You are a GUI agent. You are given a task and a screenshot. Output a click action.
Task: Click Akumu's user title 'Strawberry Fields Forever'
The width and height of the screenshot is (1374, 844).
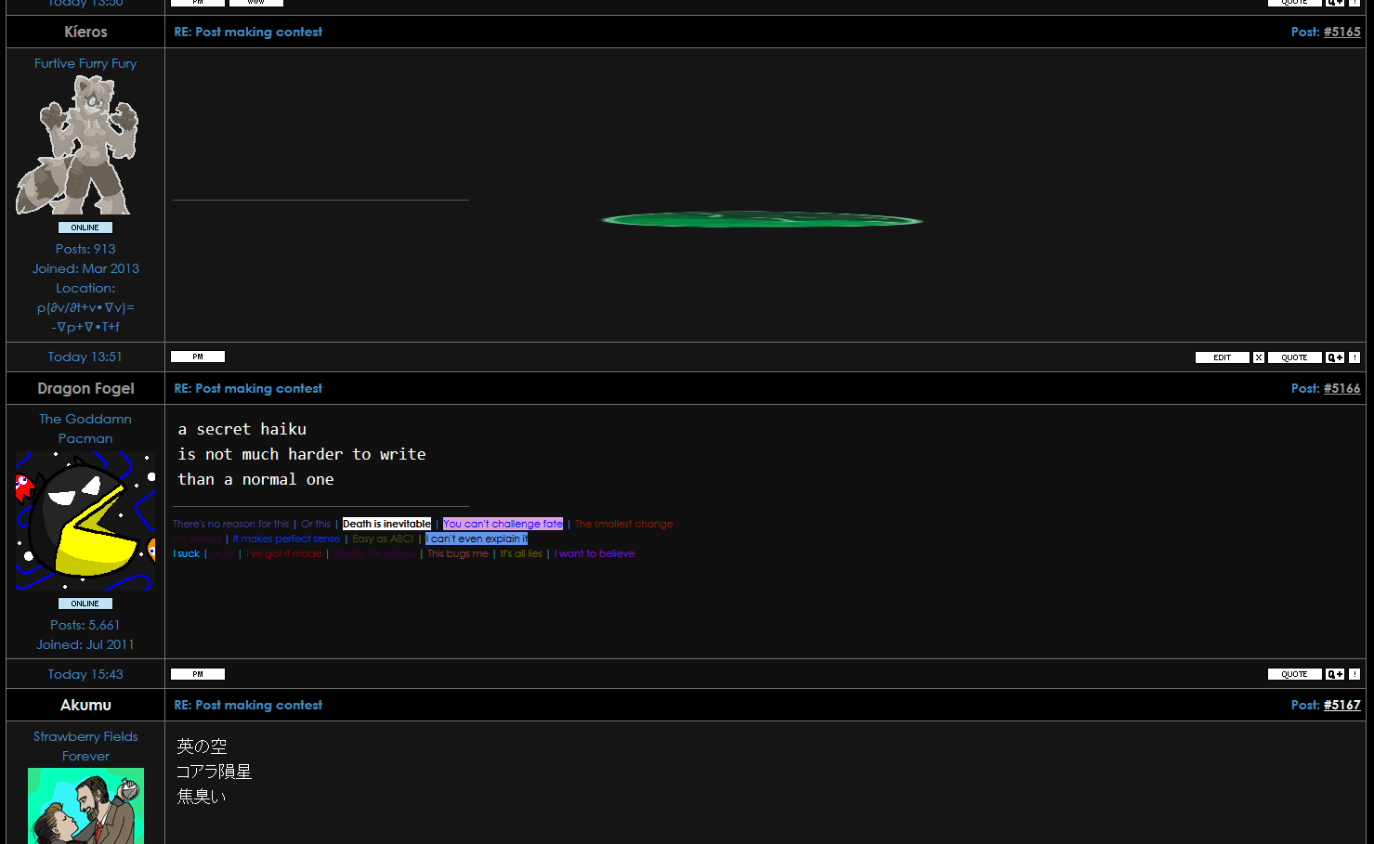coord(85,747)
